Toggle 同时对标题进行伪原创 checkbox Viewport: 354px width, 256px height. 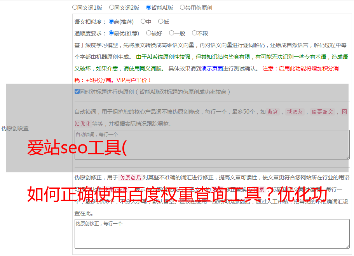pyautogui.click(x=77, y=91)
